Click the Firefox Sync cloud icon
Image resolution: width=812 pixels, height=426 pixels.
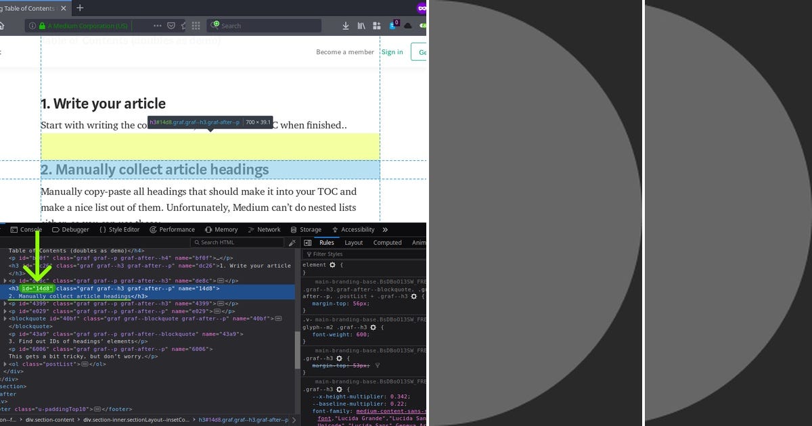(x=408, y=25)
